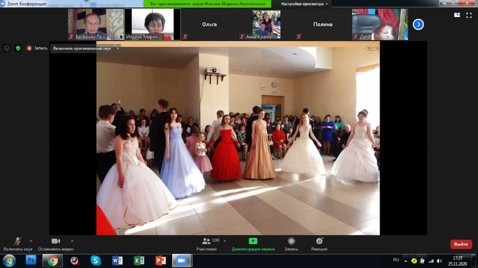
Task: Open the Реакции reactions menu
Action: 319,241
